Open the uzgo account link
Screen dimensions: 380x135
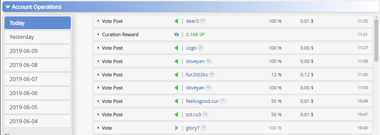(191, 48)
